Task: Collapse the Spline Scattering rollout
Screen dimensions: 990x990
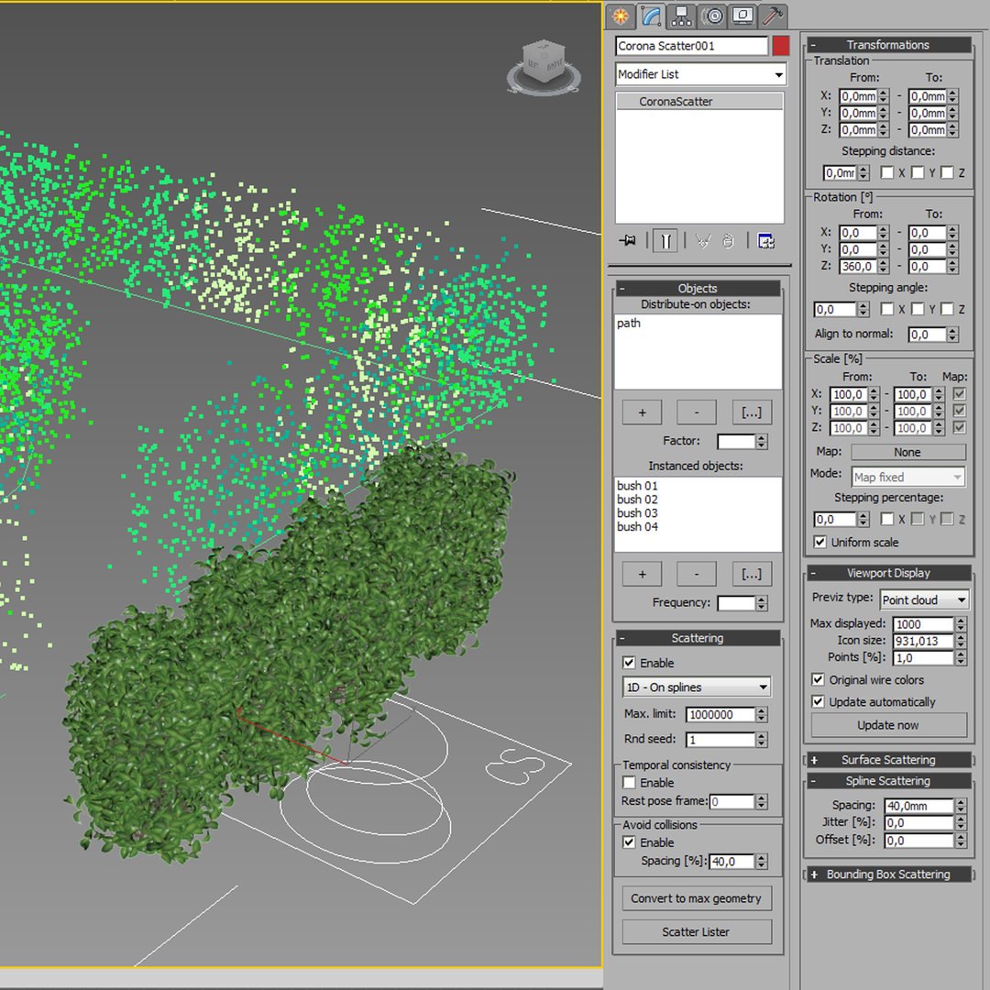Action: click(888, 782)
